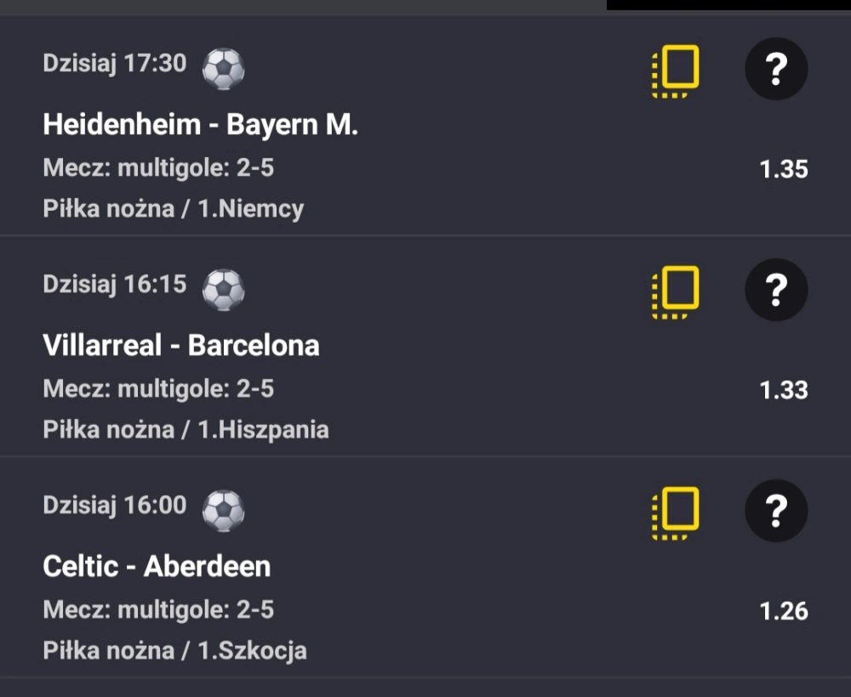The width and height of the screenshot is (851, 697).
Task: Open the Villarreal - Barcelona match
Action: pyautogui.click(x=181, y=346)
